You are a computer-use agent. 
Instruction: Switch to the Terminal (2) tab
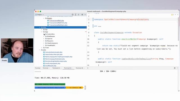(56, 68)
